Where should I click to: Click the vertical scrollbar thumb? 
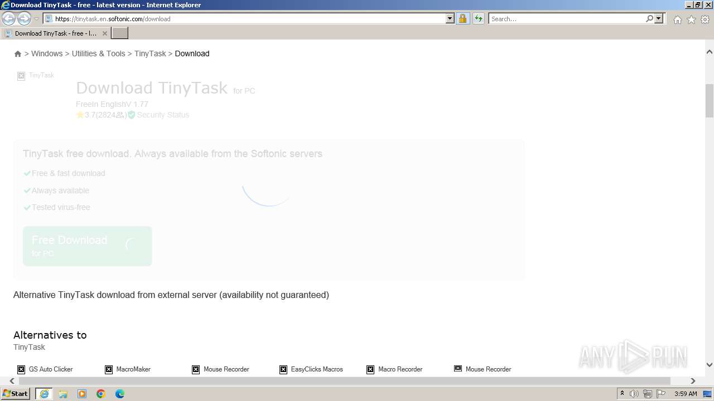[x=709, y=101]
